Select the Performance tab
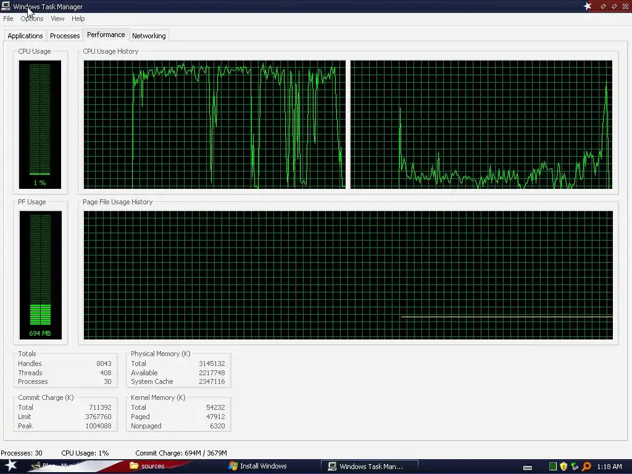Screen dimensions: 632x474 point(106,35)
